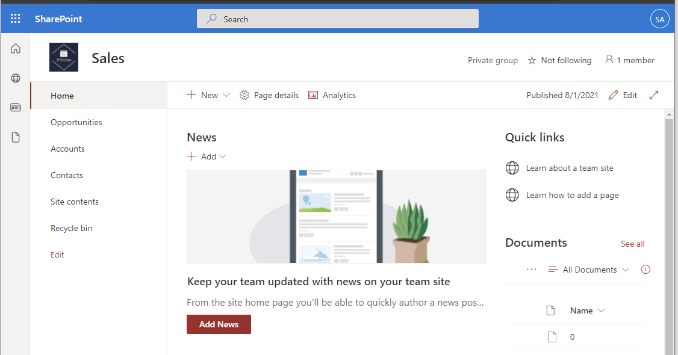Click the Home icon in left rail

16,49
